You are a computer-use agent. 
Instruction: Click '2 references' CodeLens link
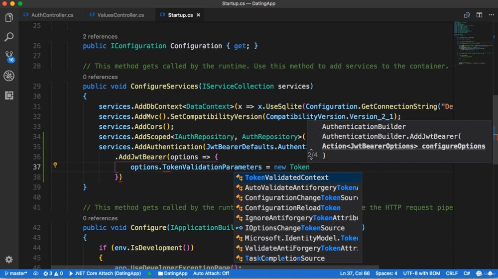100,36
